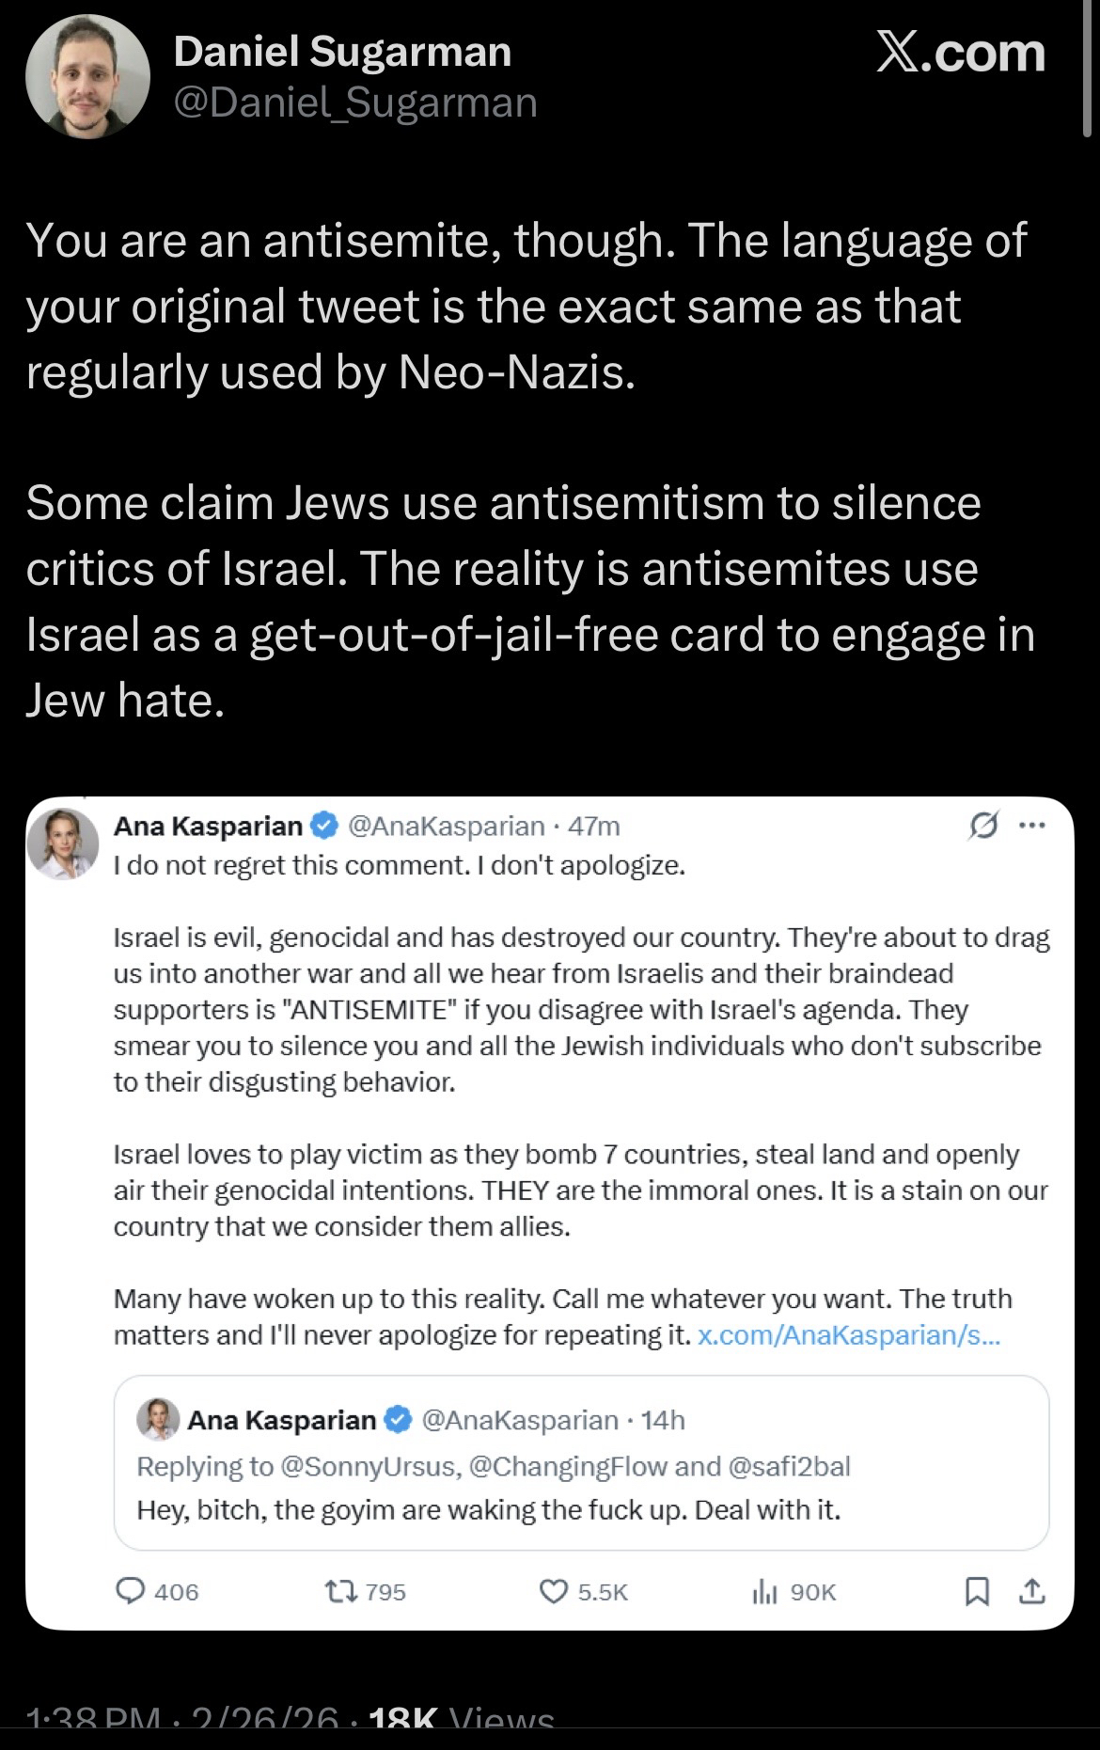
Task: Click Ana Kasparian's small avatar in nested tweet
Action: click(158, 1419)
